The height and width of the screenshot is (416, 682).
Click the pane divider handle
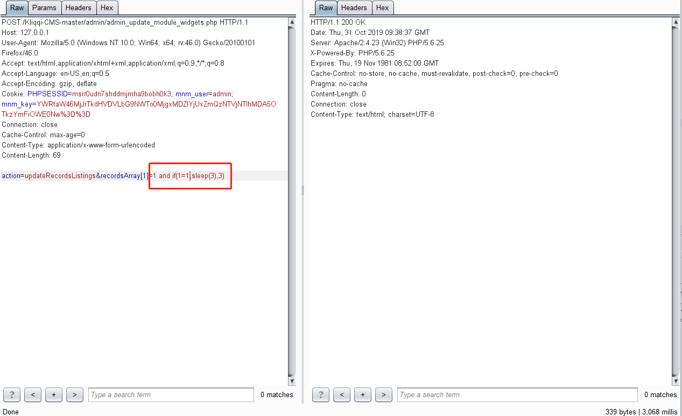click(x=302, y=191)
